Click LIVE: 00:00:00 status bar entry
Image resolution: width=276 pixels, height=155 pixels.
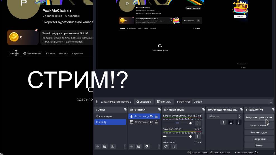point(198,152)
